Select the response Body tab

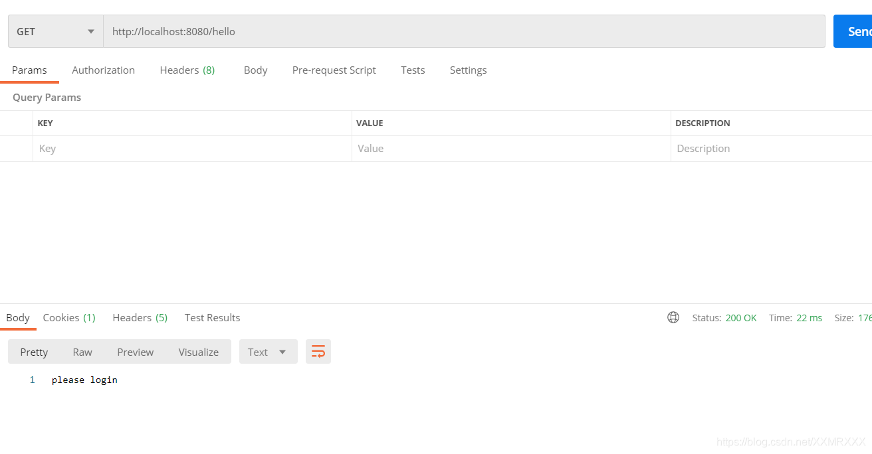18,317
